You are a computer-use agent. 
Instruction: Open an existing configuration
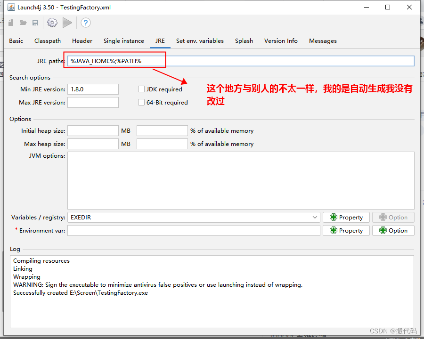[23, 22]
